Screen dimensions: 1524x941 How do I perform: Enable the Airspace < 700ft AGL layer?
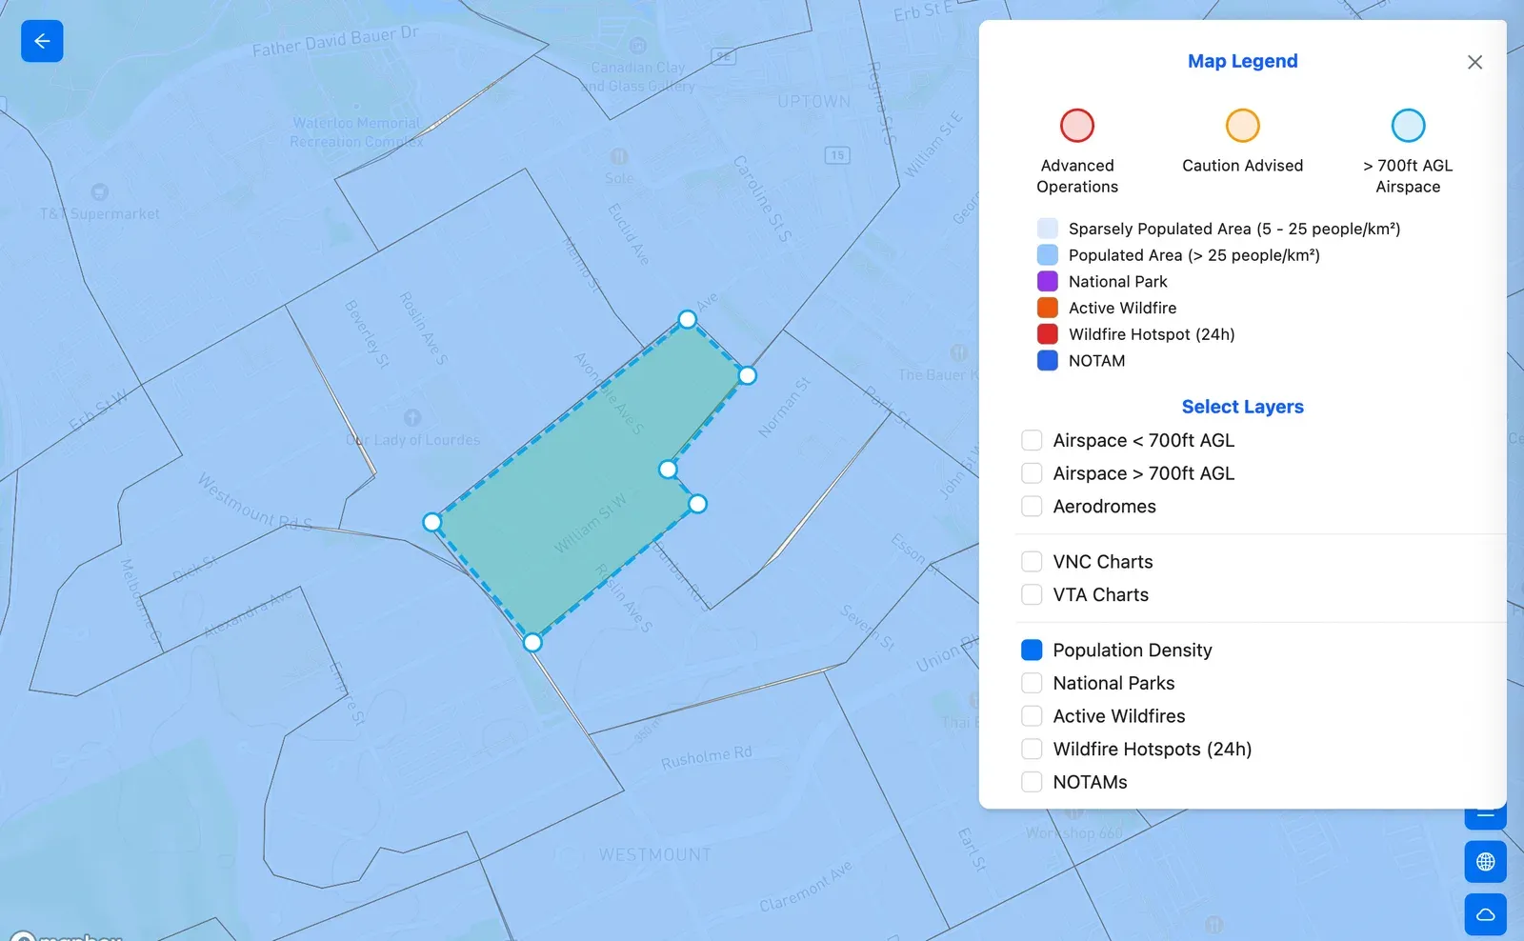(x=1032, y=440)
